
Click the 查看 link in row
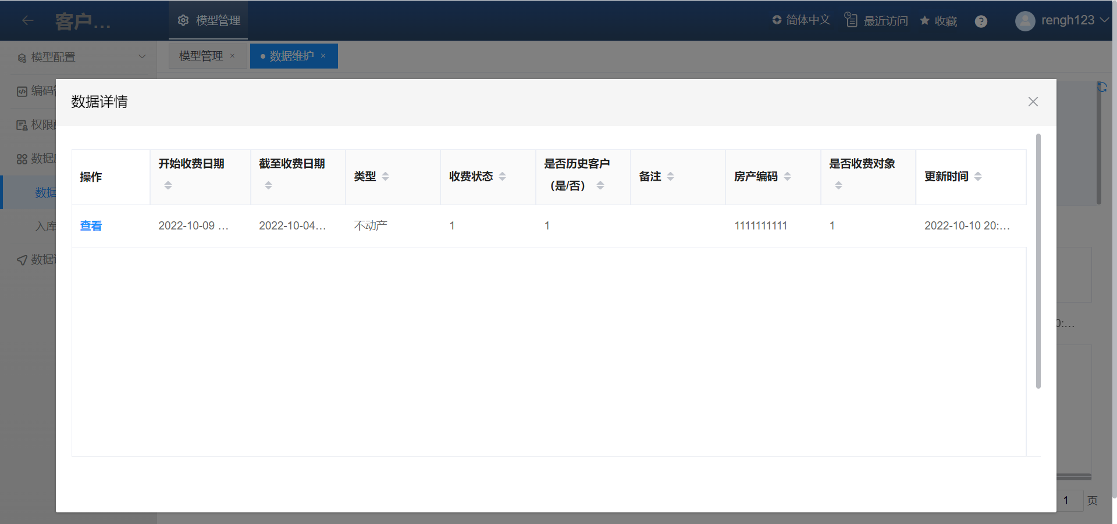pos(91,226)
